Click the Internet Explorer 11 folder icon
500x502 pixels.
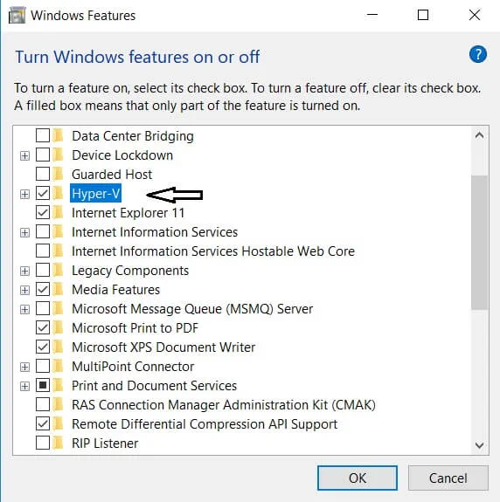tap(58, 212)
